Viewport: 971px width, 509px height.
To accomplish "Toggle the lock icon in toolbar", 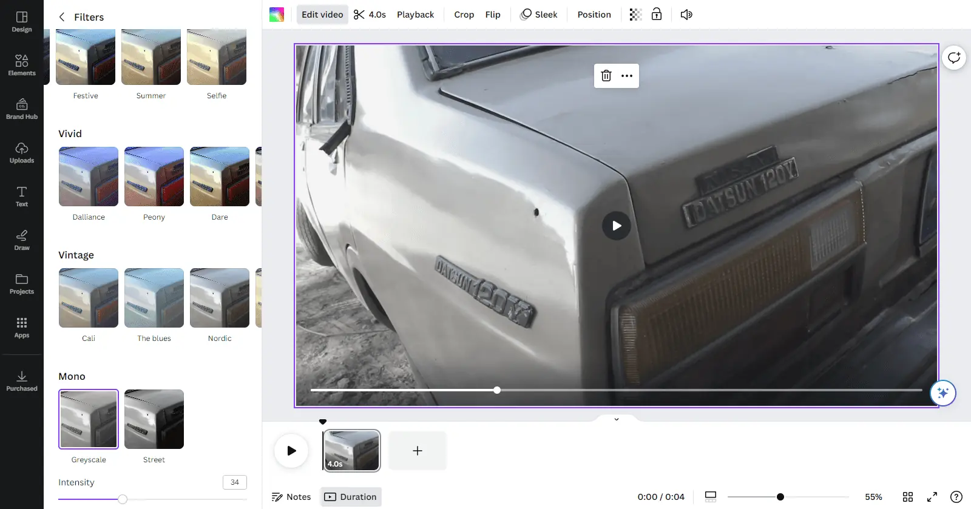I will [x=657, y=15].
